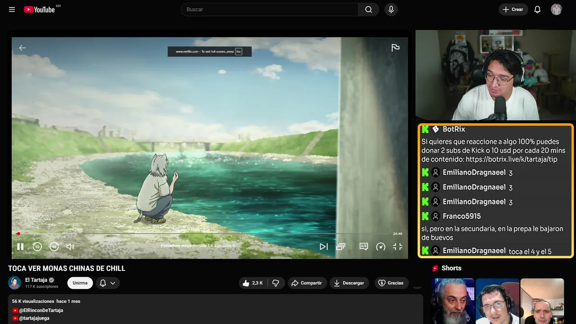Viewport: 576px width, 324px height.
Task: Open the short with the bearded man
Action: coord(453,301)
